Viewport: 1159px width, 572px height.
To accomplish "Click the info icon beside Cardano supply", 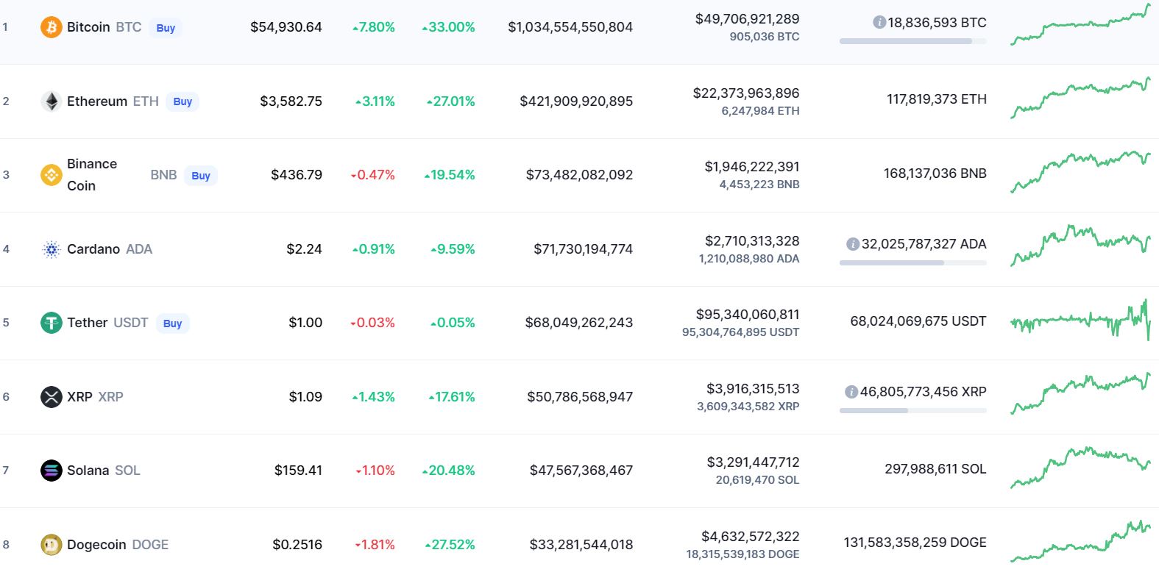I will (853, 244).
